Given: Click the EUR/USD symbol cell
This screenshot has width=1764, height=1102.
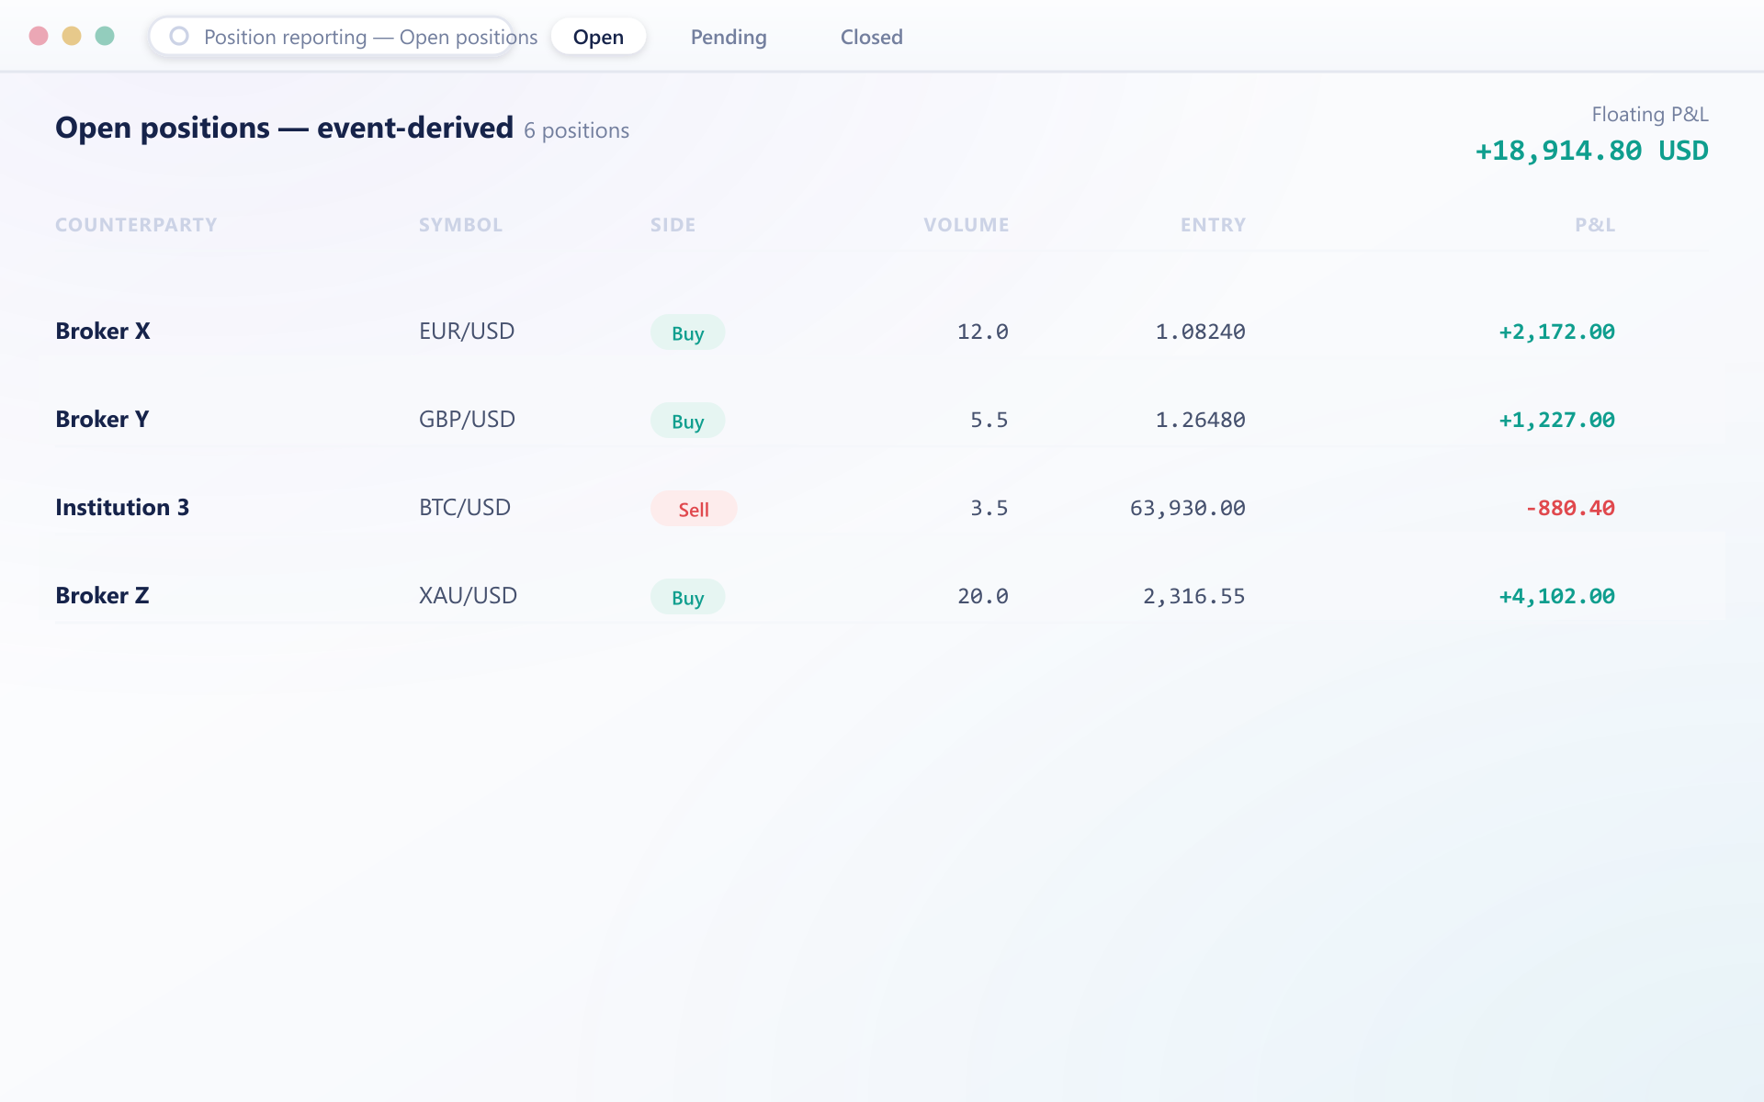Looking at the screenshot, I should point(467,332).
